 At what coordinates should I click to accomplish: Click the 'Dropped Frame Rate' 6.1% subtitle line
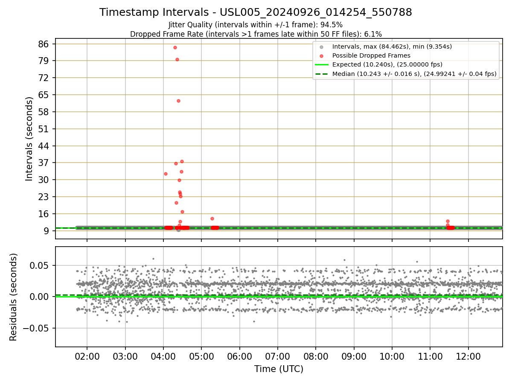[x=256, y=34]
